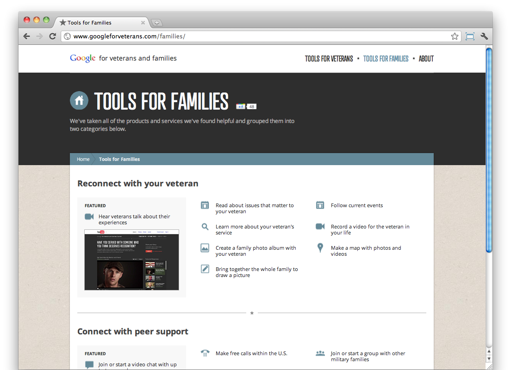Reload the page with the refresh icon

coord(52,36)
